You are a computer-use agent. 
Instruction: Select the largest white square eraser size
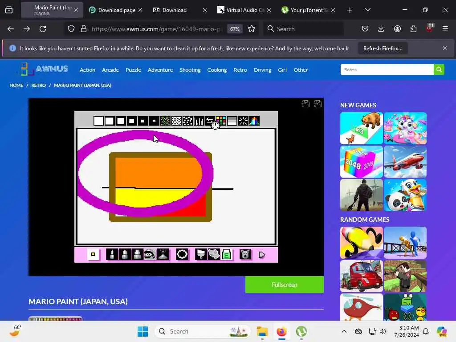coord(98,121)
